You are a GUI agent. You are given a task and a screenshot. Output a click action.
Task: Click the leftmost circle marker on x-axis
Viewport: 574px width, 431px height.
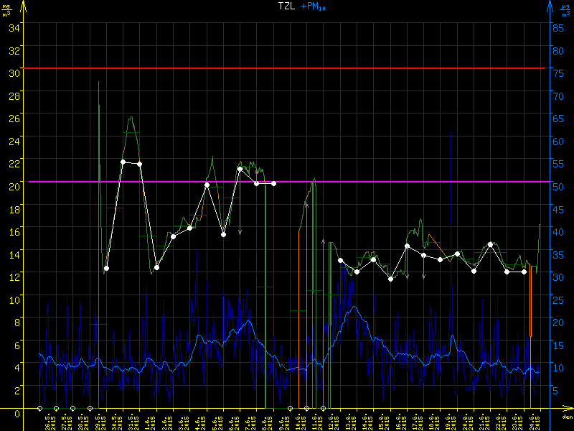[40, 408]
